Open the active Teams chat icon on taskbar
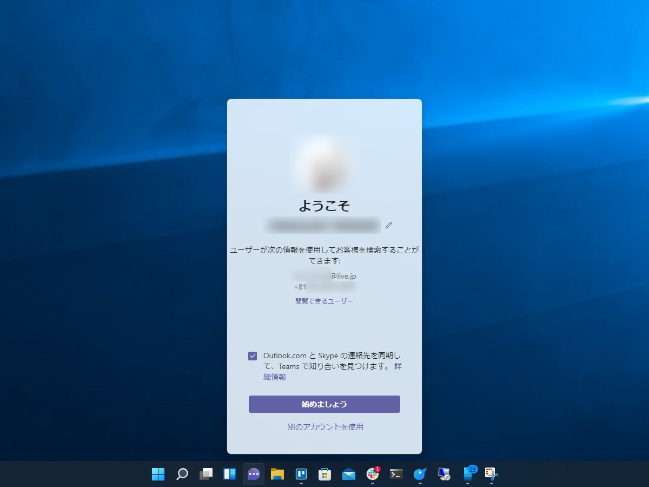649x487 pixels. click(x=253, y=473)
